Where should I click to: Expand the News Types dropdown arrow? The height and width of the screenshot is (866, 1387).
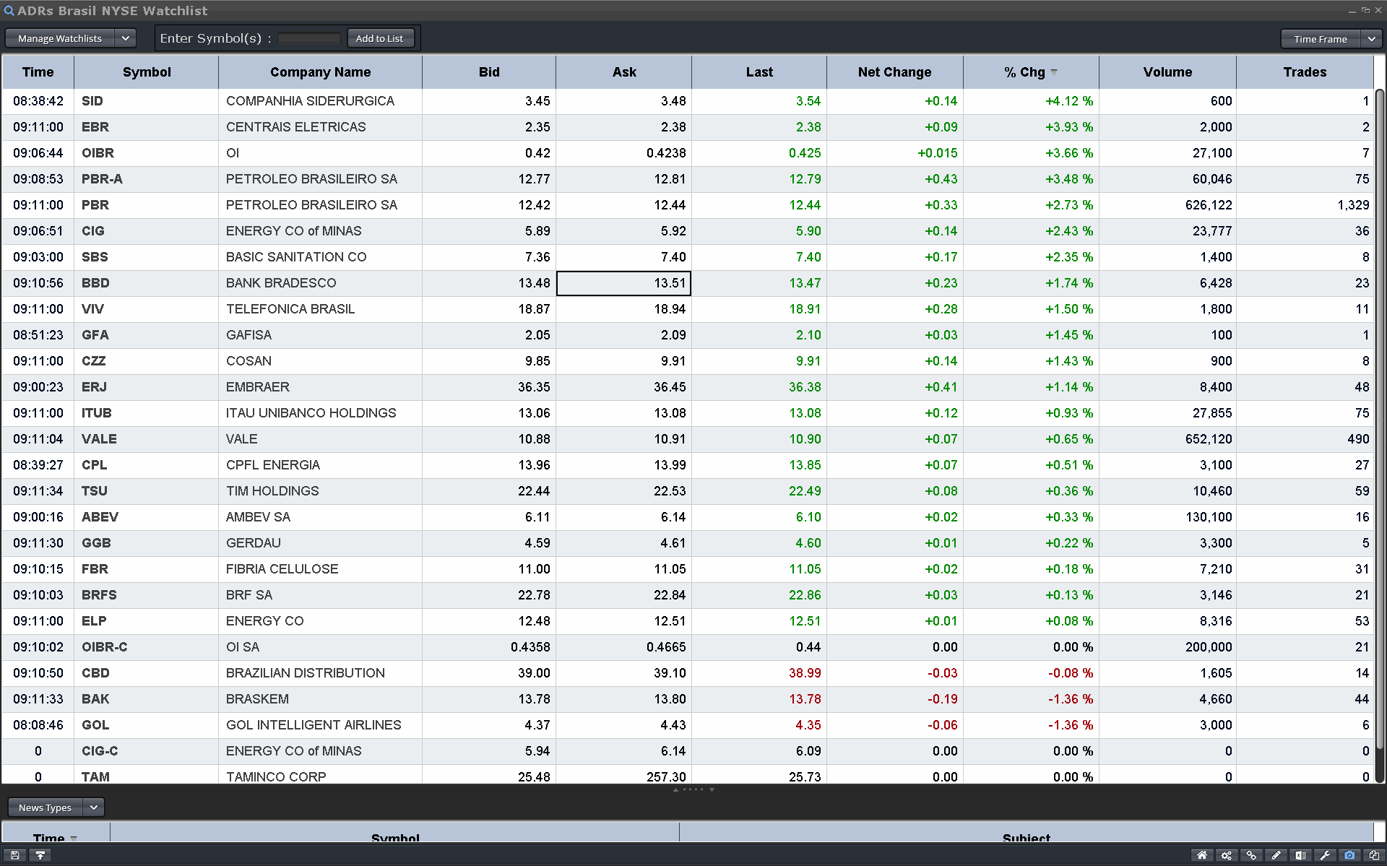coord(94,807)
